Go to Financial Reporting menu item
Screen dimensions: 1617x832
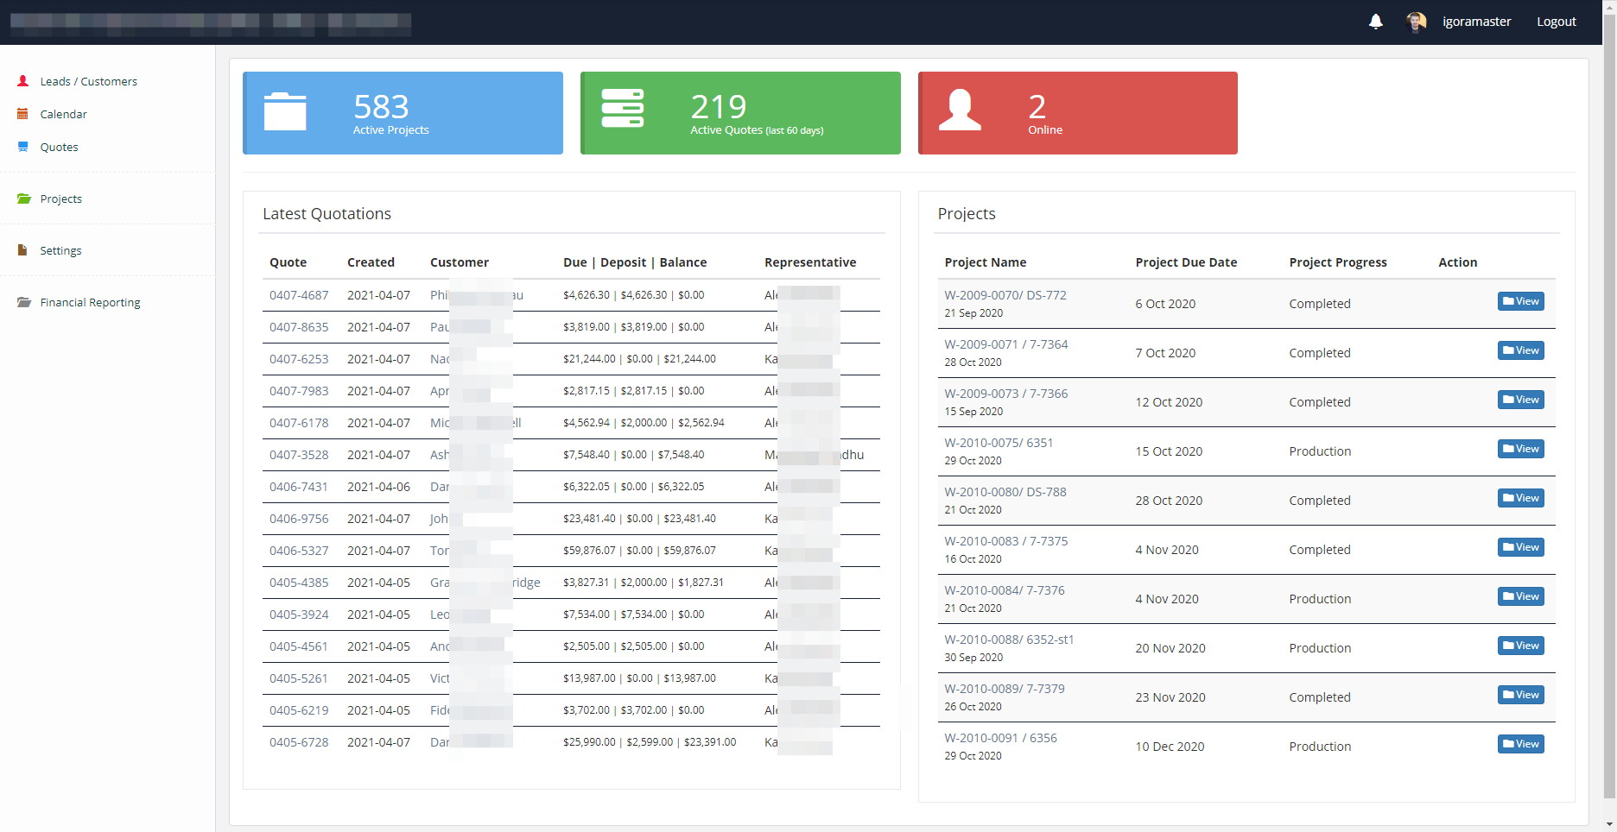90,302
